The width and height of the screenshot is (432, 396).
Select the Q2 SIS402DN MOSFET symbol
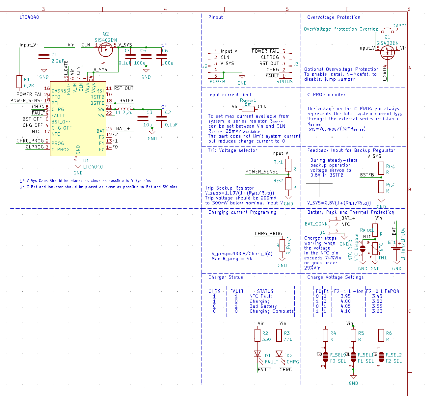[106, 50]
